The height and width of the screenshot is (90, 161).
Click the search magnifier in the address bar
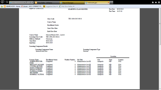tap(26, 2)
